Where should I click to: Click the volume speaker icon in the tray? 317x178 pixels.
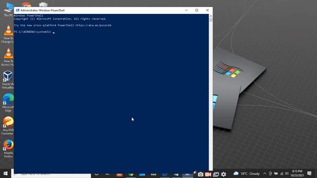[287, 174]
